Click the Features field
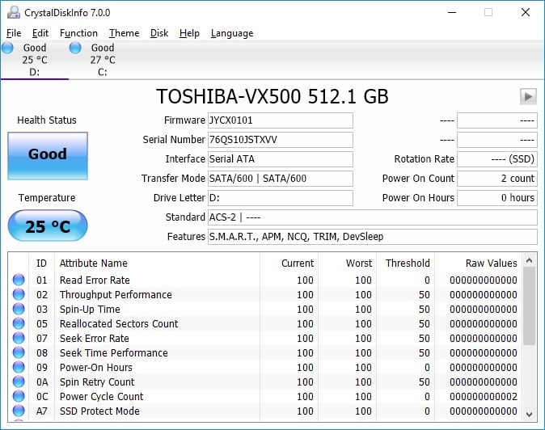Image resolution: width=545 pixels, height=430 pixels. 373,237
